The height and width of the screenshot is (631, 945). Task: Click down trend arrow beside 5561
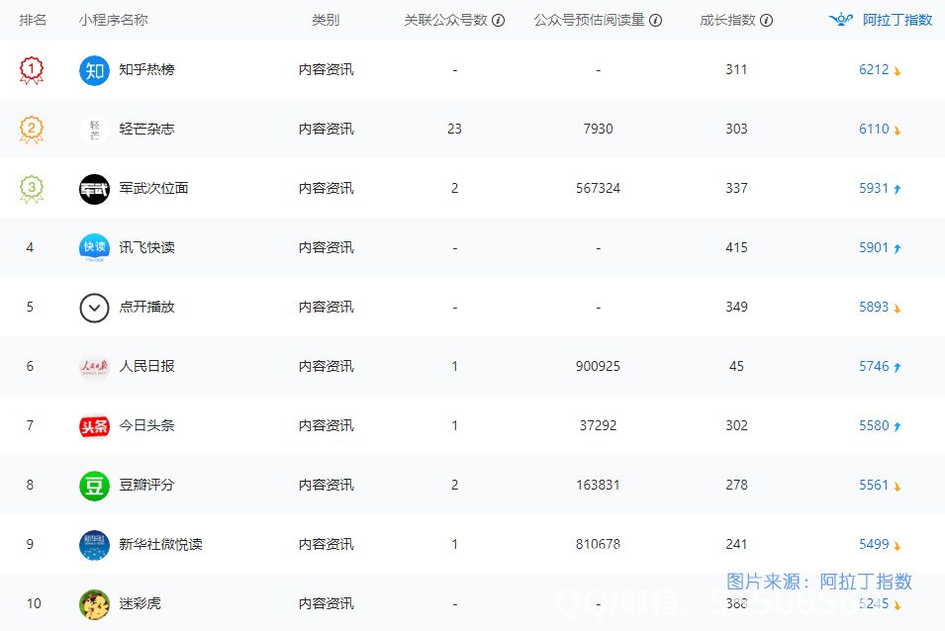898,488
